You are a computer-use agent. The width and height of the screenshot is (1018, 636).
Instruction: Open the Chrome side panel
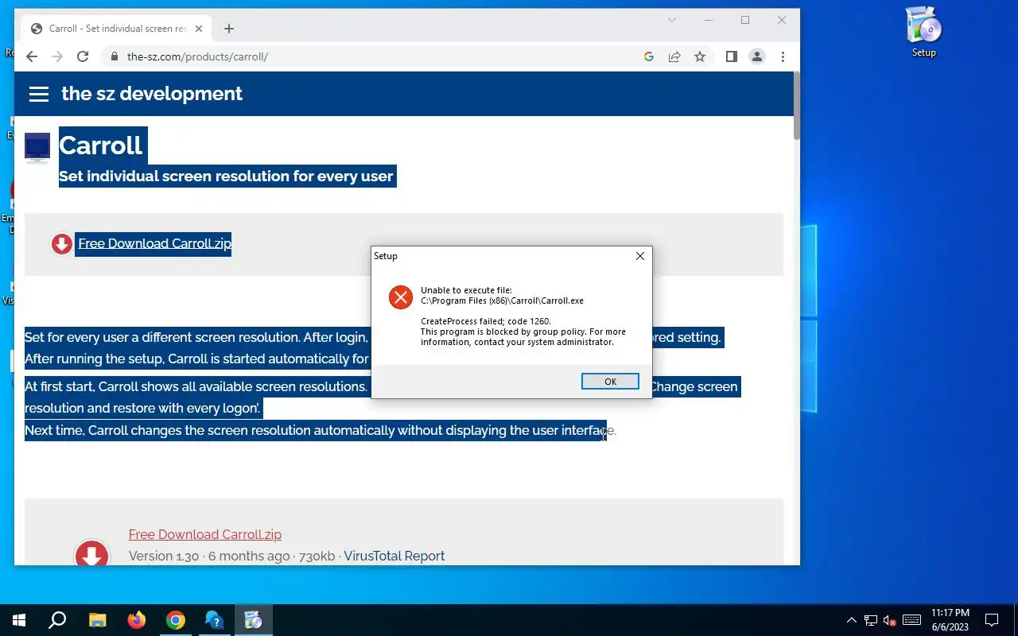[732, 56]
